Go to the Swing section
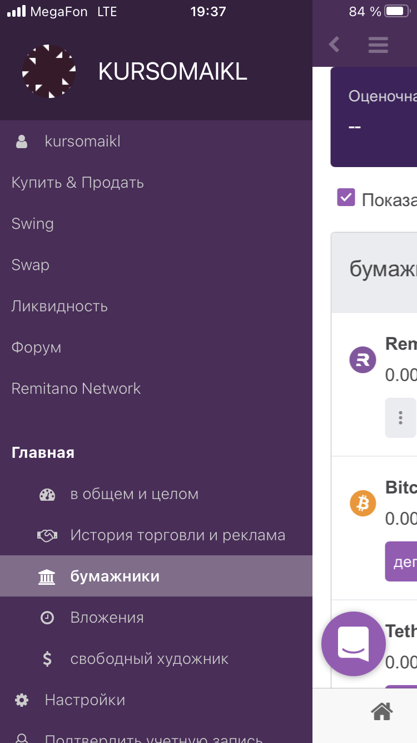The width and height of the screenshot is (417, 743). coord(156,224)
